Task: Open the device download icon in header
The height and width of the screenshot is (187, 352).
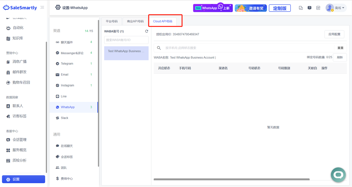Action: pos(301,8)
